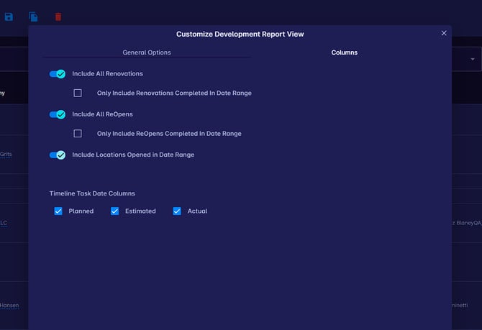This screenshot has width=482, height=330.
Task: Click the BlaneyQA link on the right
Action: pyautogui.click(x=466, y=223)
